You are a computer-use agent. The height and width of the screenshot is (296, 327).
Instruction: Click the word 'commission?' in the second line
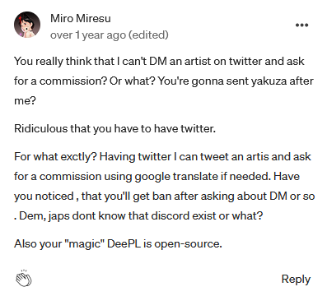click(x=73, y=81)
